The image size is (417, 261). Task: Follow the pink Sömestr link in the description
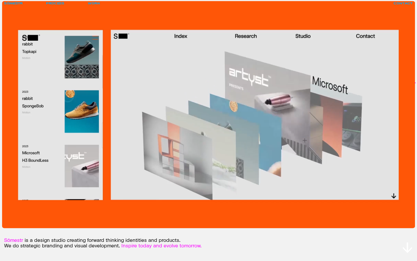[14, 240]
